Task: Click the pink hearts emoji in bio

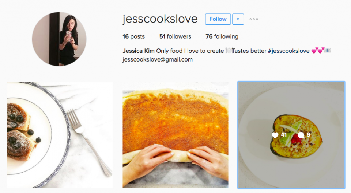Action: point(318,50)
